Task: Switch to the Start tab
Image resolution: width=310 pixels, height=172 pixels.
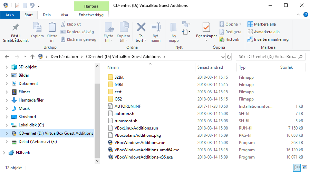Action: tap(29, 15)
